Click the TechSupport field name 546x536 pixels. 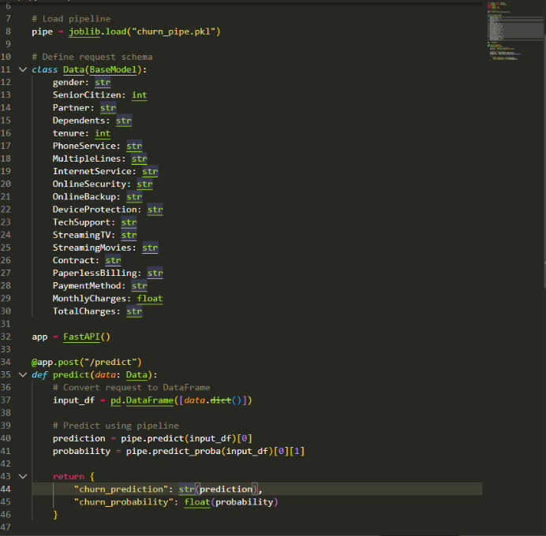point(81,222)
